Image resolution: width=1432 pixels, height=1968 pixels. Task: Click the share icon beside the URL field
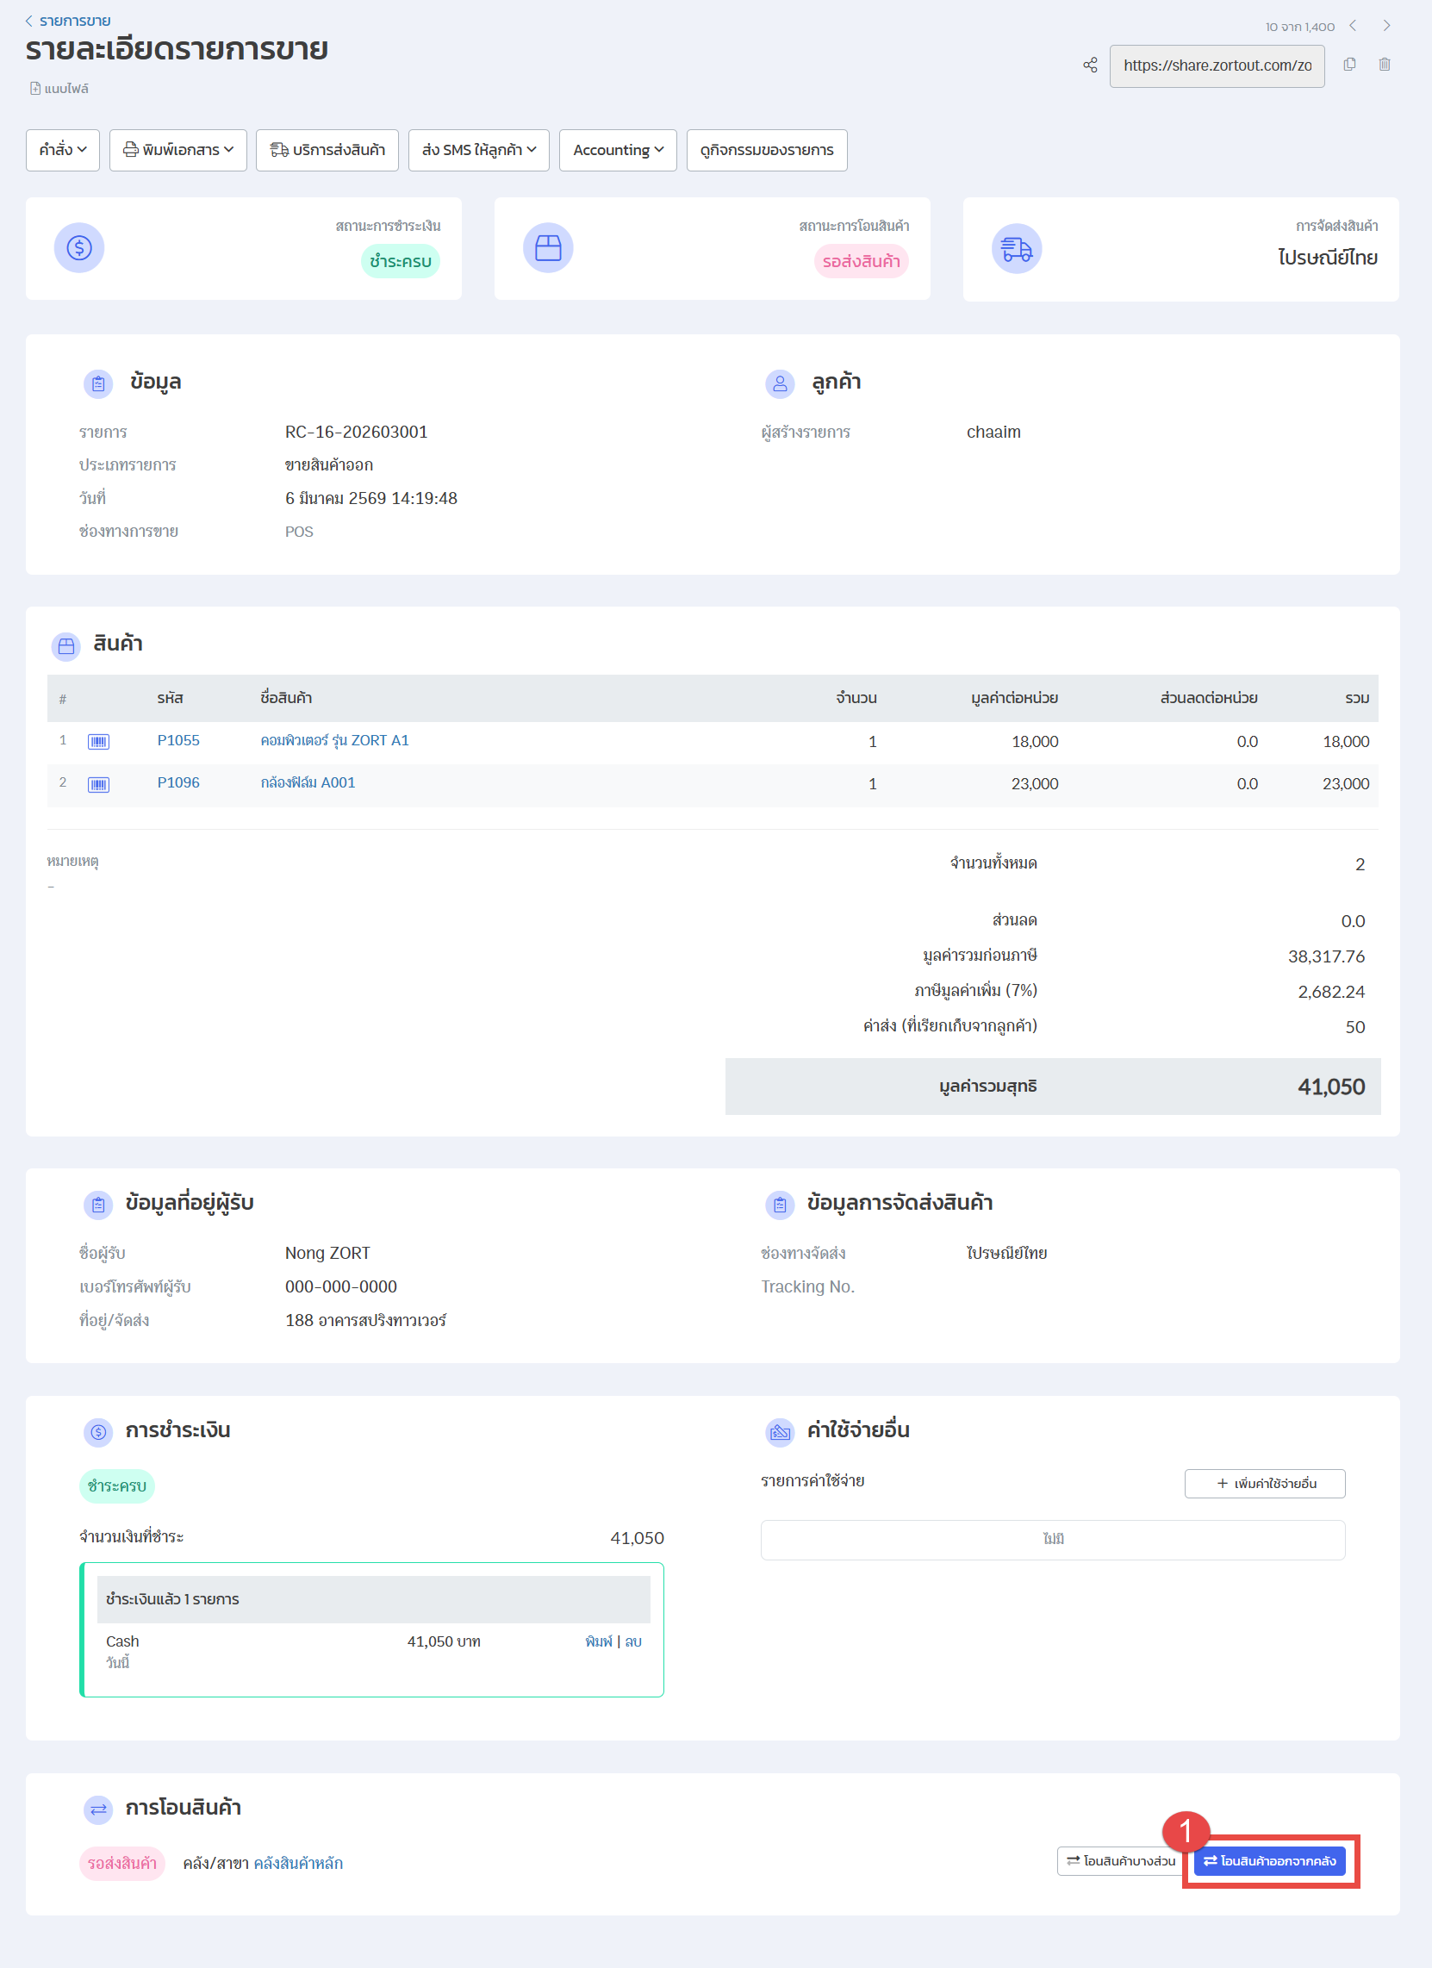point(1090,65)
